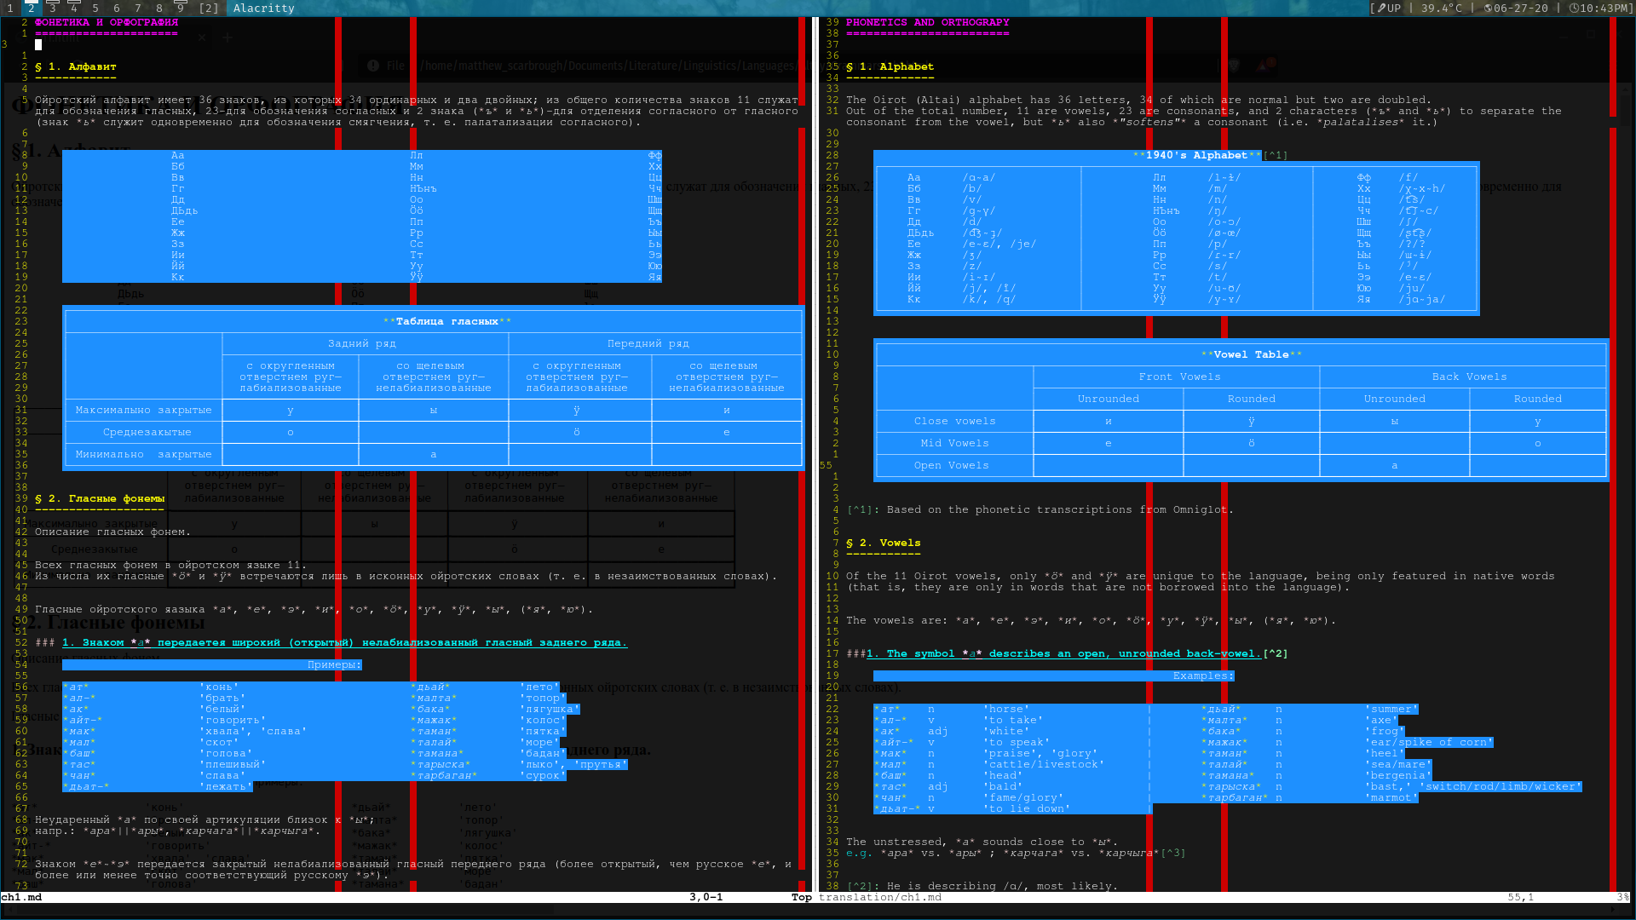This screenshot has width=1636, height=920.
Task: Place cursor on the vim block cursor, left pane
Action: (38, 44)
